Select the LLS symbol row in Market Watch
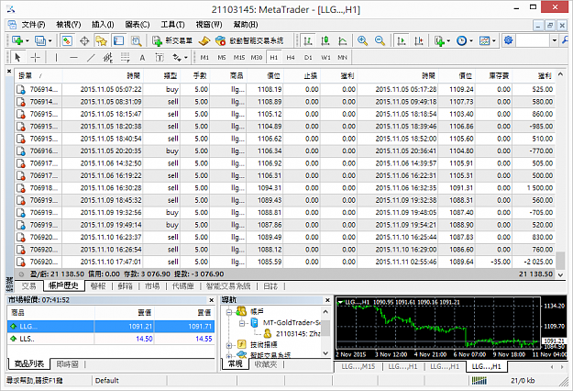 coord(111,339)
